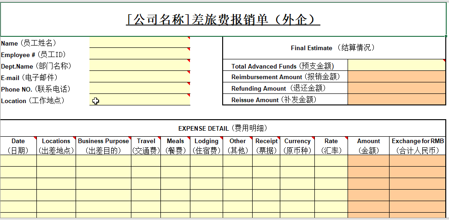
Task: Click the Business Purpose (出差目的) column header
Action: click(x=103, y=145)
